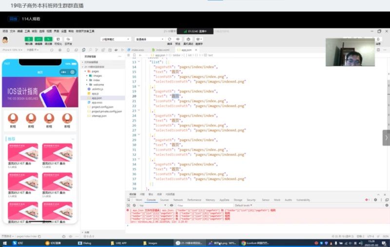Image resolution: width=390 pixels, height=247 pixels.
Task: Click the green 模拟器 simulator button
Action: point(29,39)
